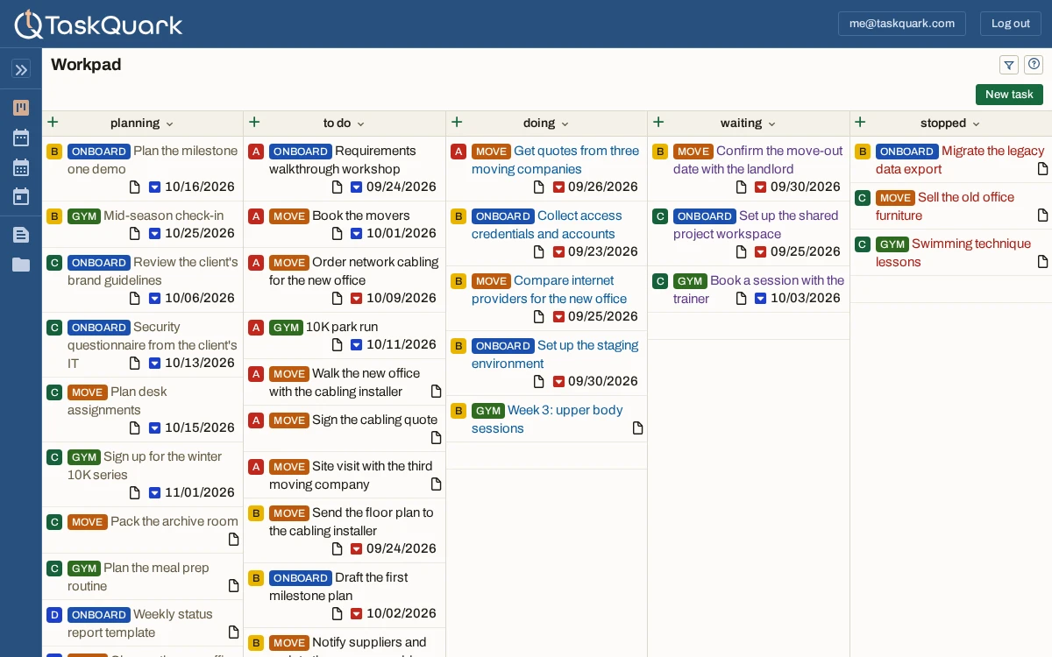
Task: Open note icon on Book a session with trainer
Action: click(742, 299)
